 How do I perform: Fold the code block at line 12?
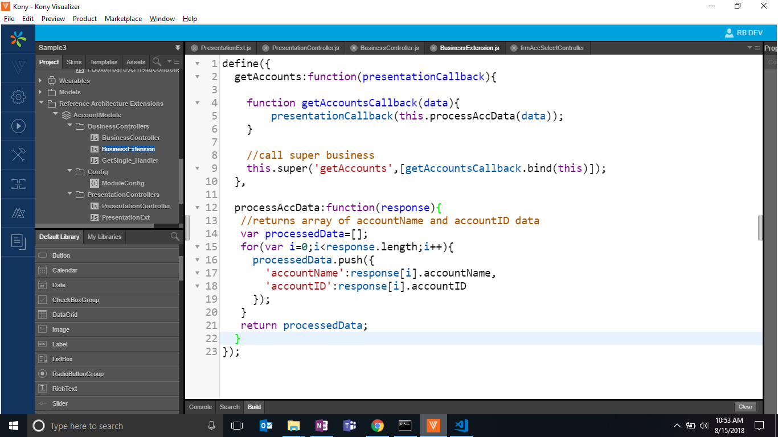(x=197, y=208)
